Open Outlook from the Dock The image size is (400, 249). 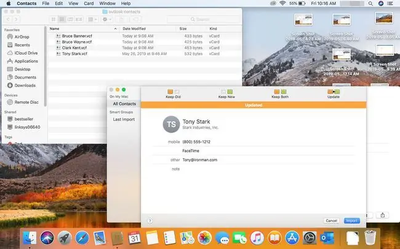click(327, 238)
